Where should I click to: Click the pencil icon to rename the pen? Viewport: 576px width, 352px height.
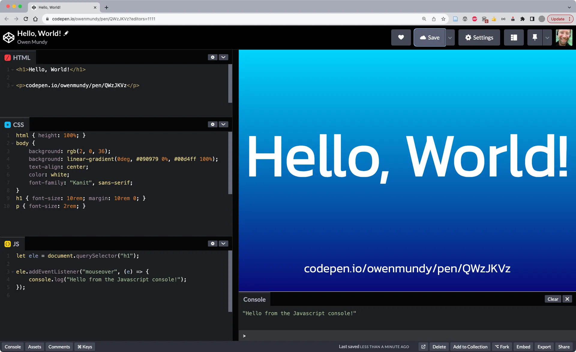(66, 33)
